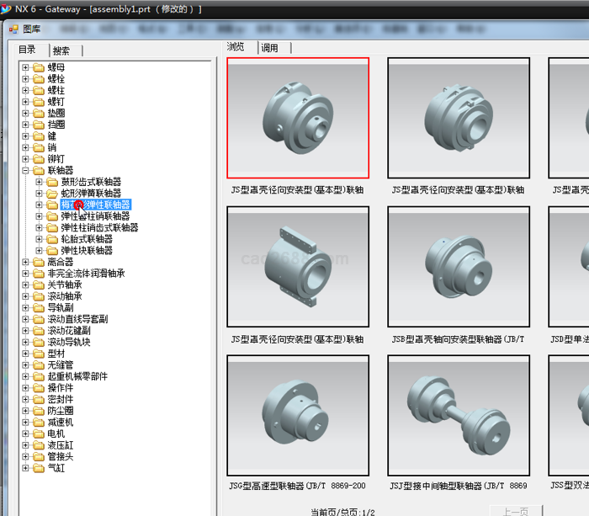Open the 螺母 folder in the tree
Viewport: 589px width, 516px height.
(56, 67)
